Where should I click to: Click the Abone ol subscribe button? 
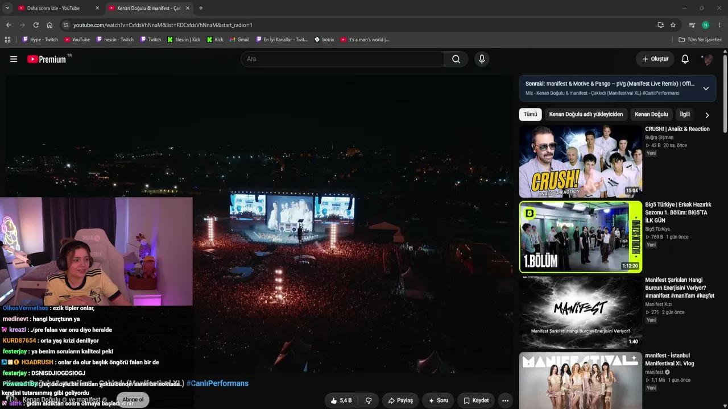[x=133, y=400]
